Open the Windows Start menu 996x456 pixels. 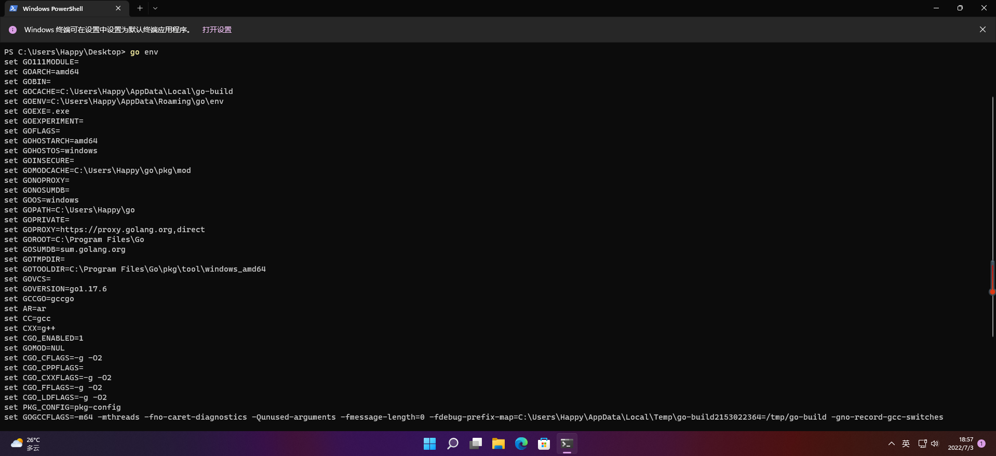point(429,444)
